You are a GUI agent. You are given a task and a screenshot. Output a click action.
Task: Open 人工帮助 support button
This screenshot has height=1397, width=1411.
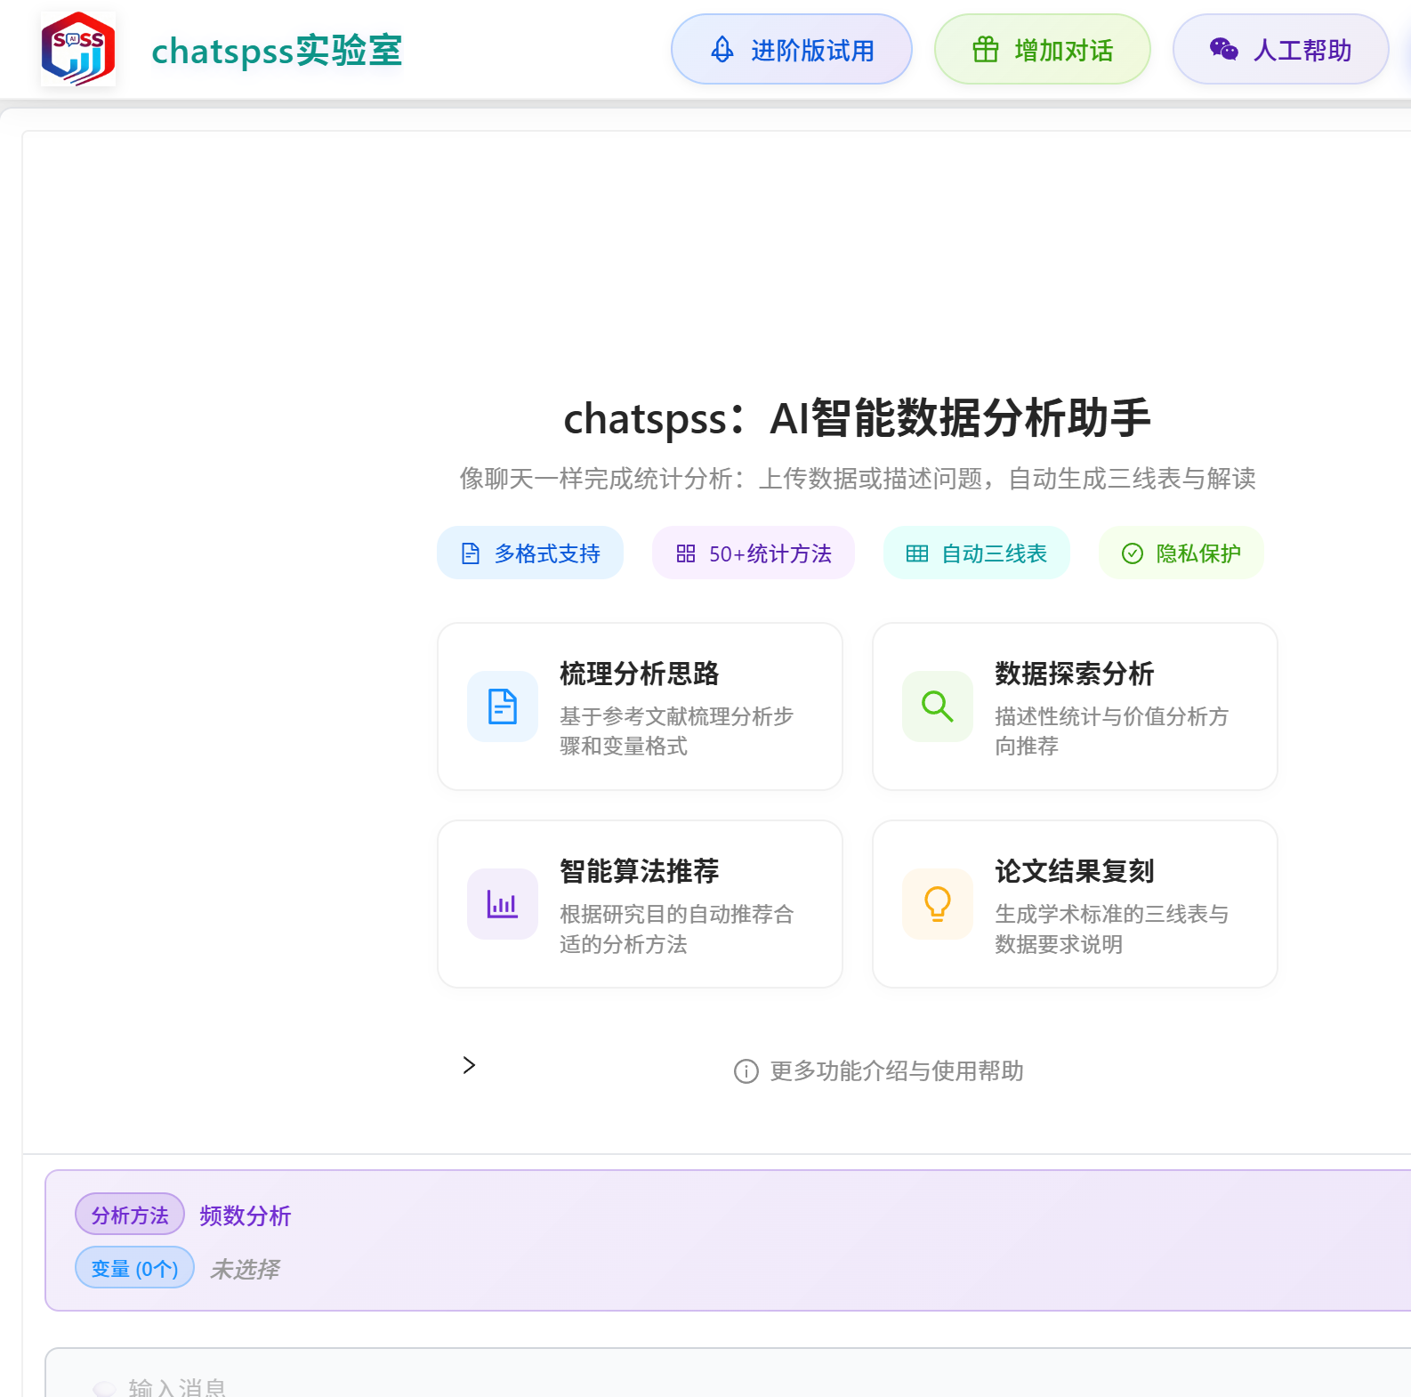1280,50
